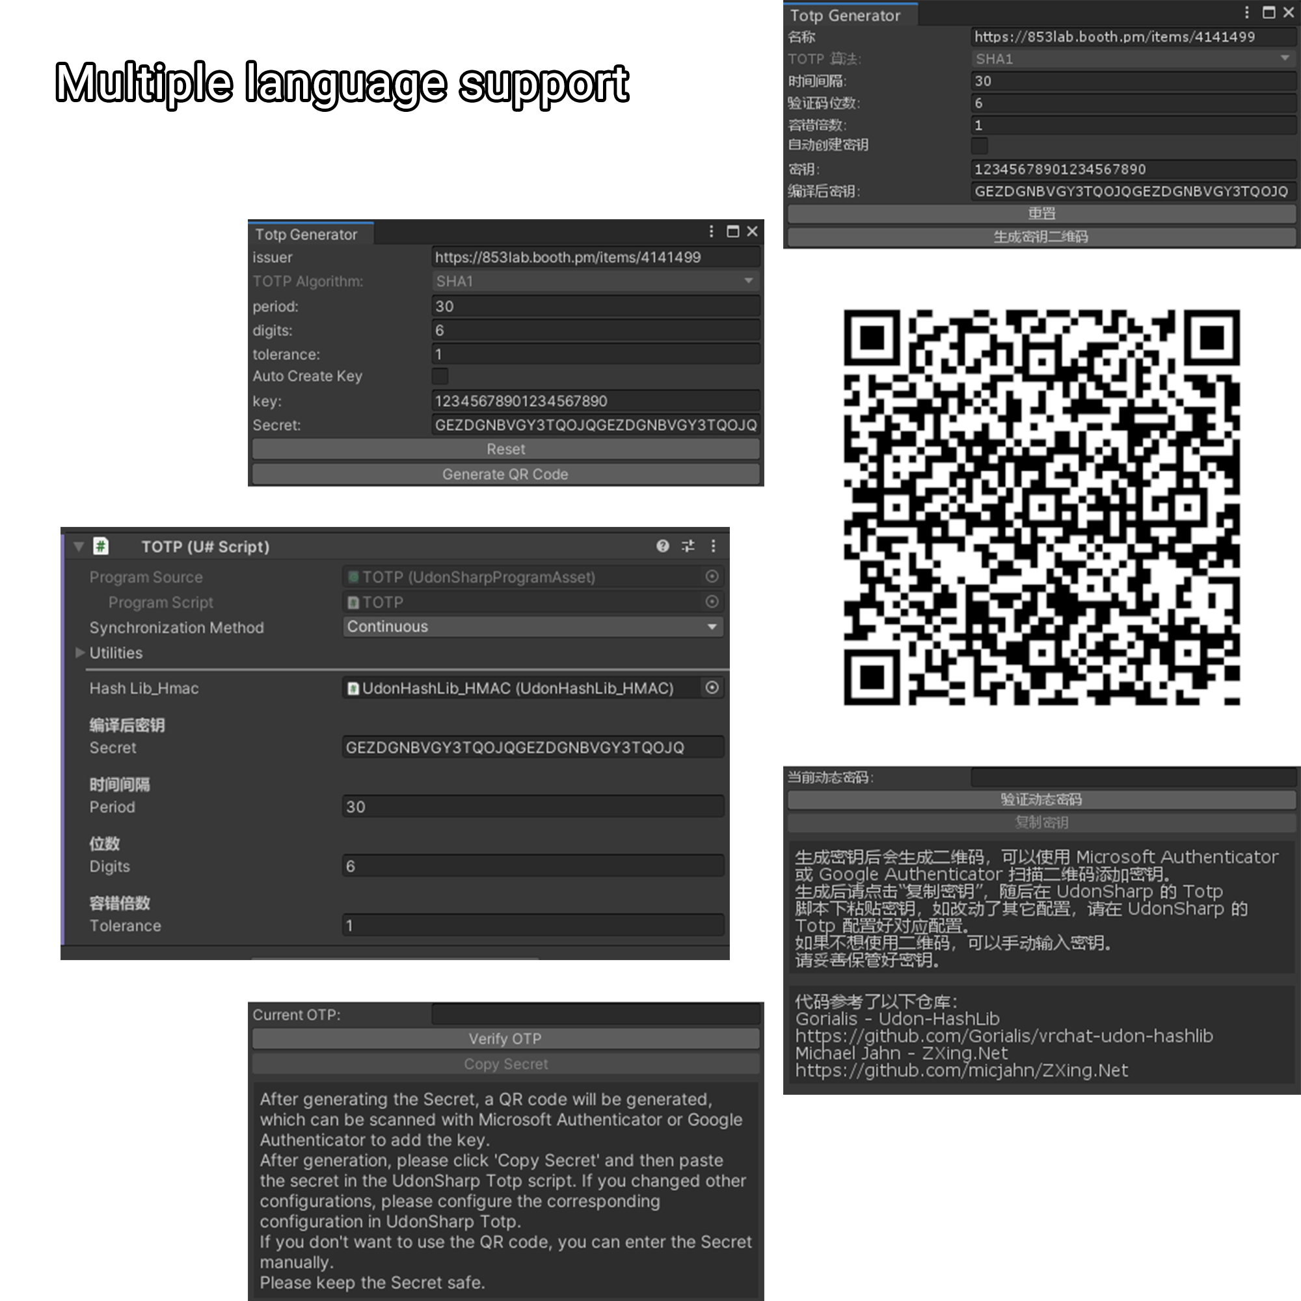Open the kebab menu of the Chinese Totp Generator window
The width and height of the screenshot is (1301, 1301).
pyautogui.click(x=1247, y=12)
